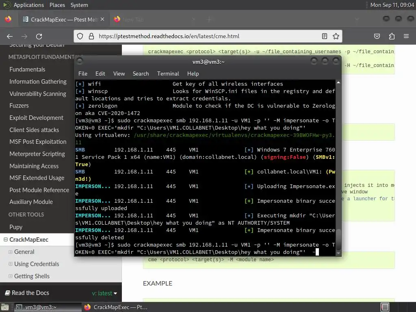Open the terminal Edit menu
Viewport: 416px width, 312px height.
coord(100,74)
